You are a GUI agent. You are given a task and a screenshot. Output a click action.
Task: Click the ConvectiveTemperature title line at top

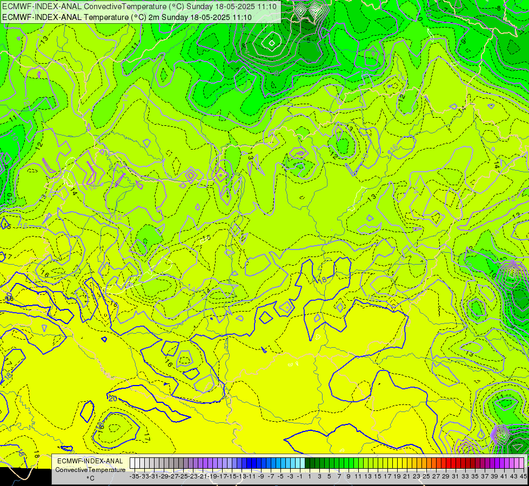click(139, 6)
